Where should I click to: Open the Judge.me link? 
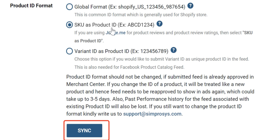coord(115,33)
